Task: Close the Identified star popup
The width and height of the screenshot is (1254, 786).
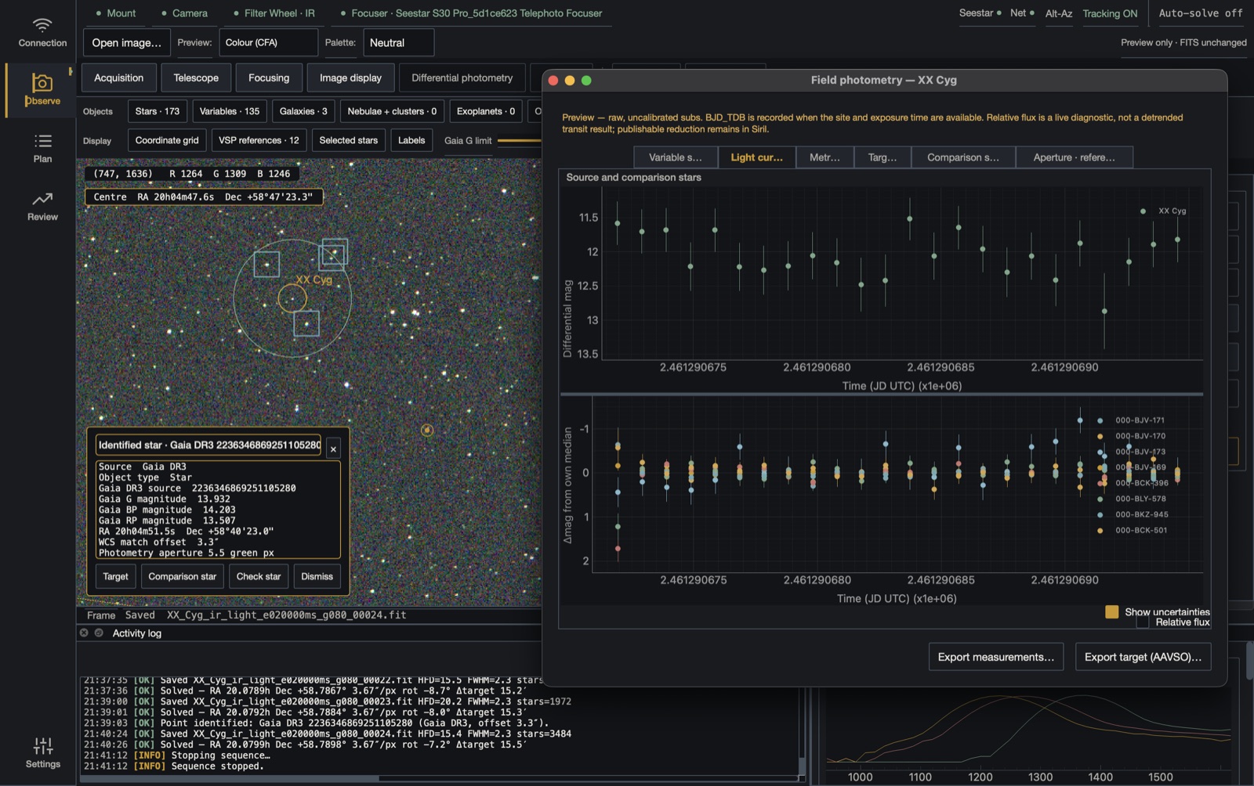Action: coord(333,449)
